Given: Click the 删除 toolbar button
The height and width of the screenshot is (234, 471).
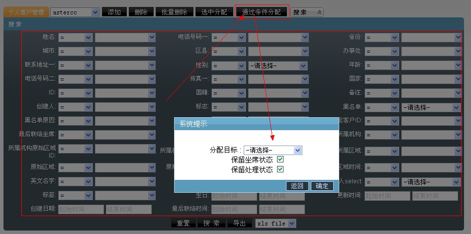Looking at the screenshot, I should [x=141, y=12].
